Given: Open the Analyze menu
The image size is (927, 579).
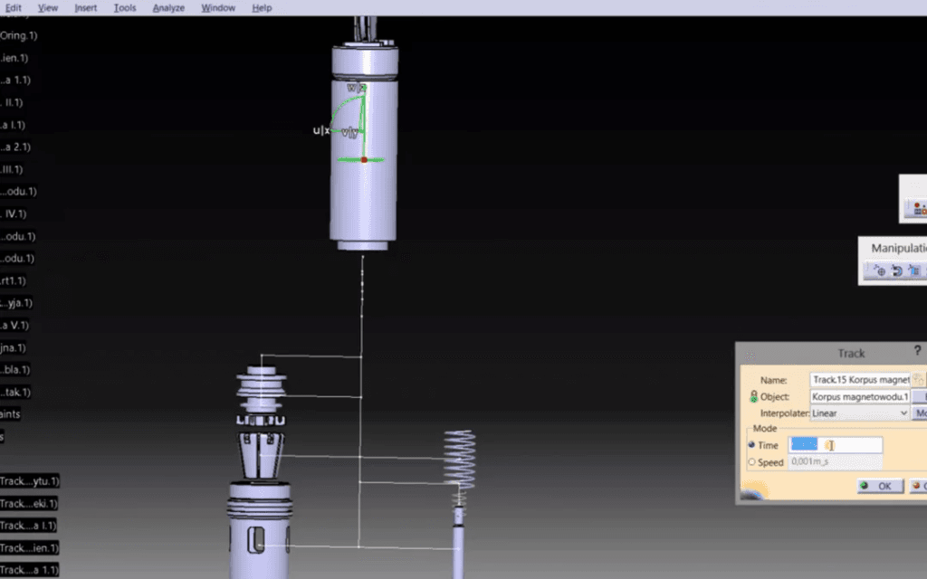Looking at the screenshot, I should (x=168, y=8).
